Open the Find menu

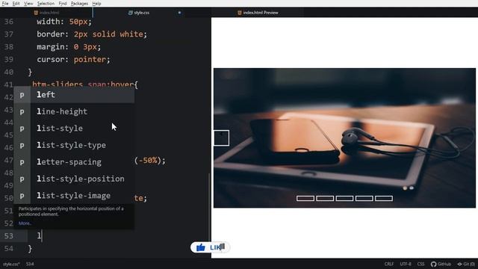click(x=63, y=3)
